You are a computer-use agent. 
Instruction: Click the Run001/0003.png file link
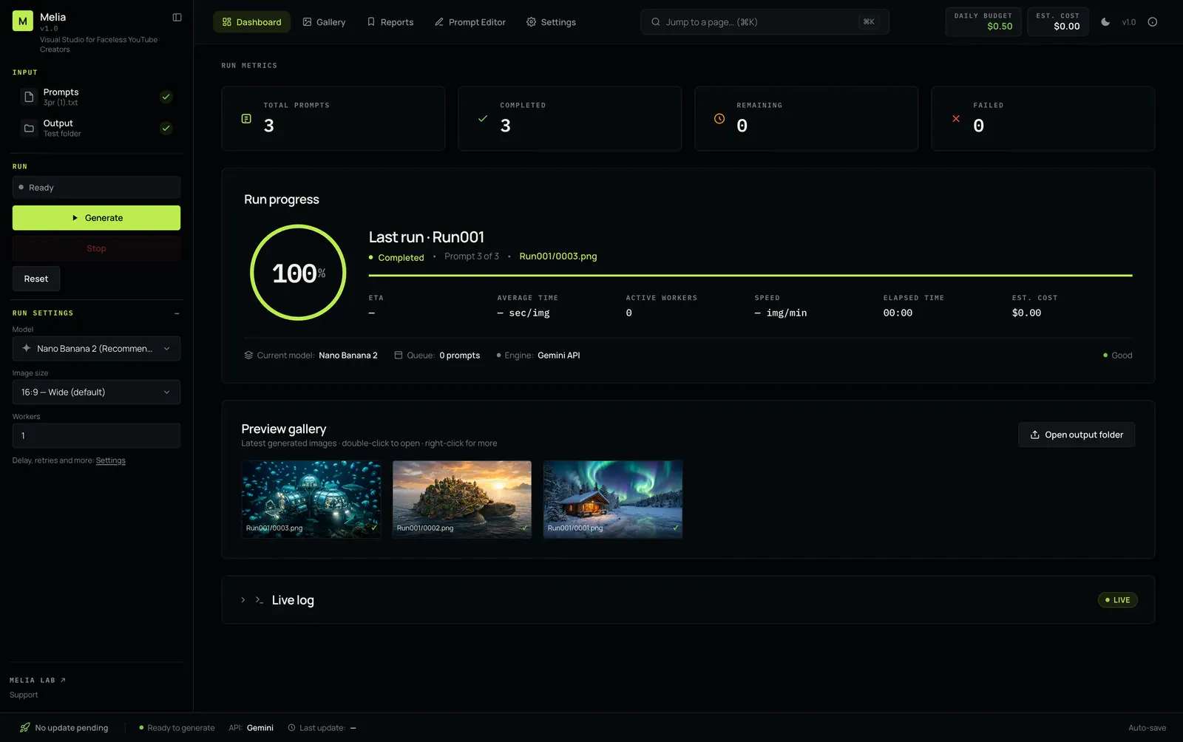click(x=558, y=256)
